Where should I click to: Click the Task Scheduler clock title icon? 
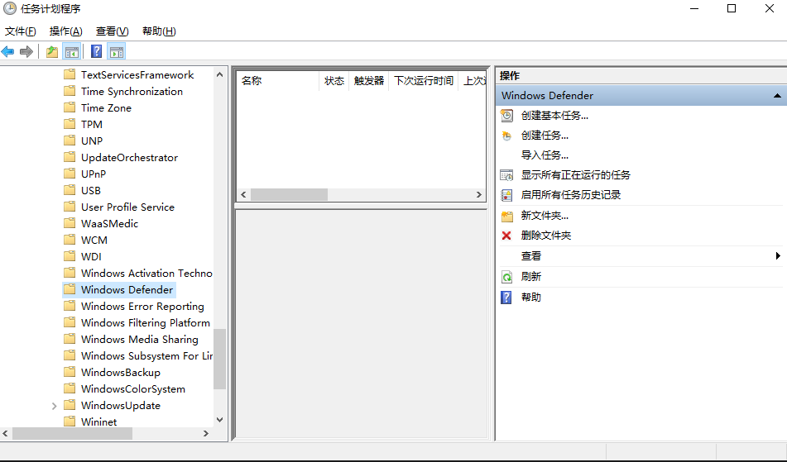pyautogui.click(x=10, y=8)
